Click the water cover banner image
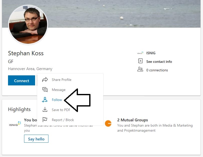 (125, 13)
